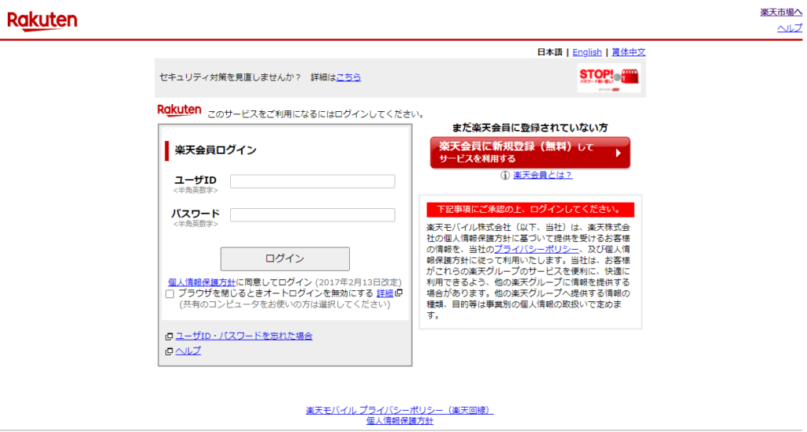
Task: Click the arrow on the red 新規登録 button
Action: point(618,153)
